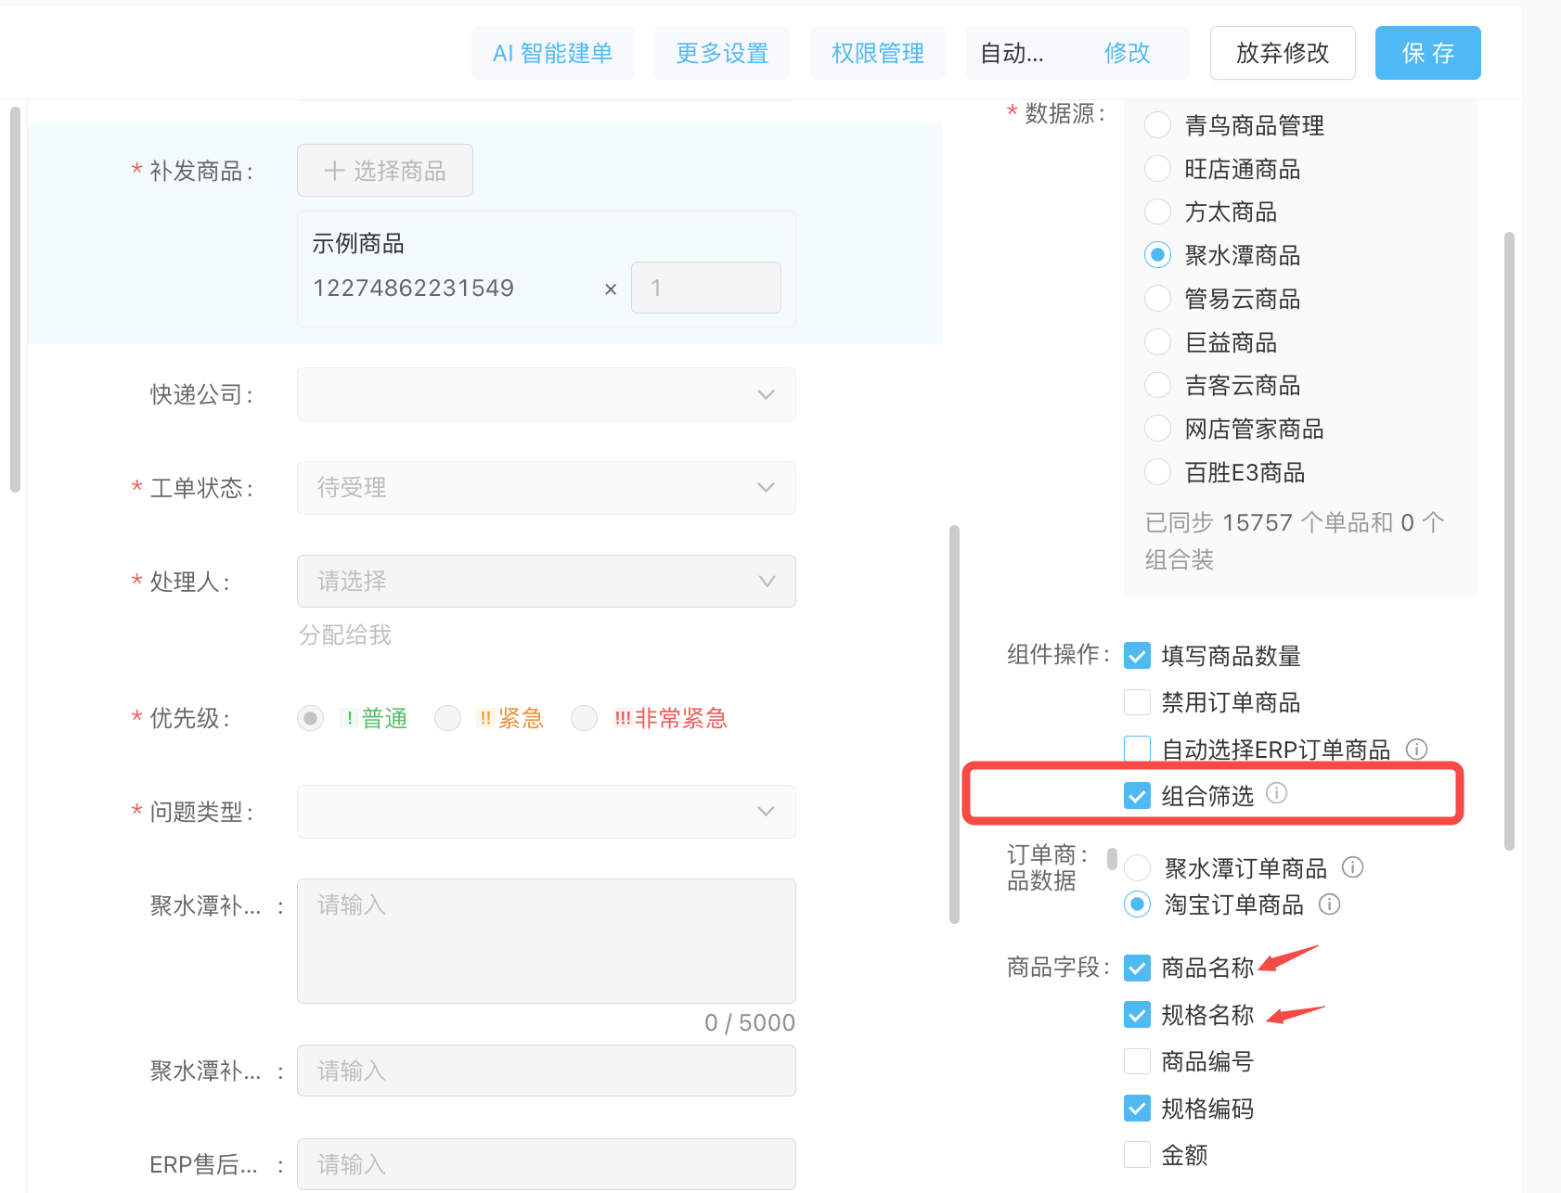Select 青鸟商品管理 data source radio
Image resolution: width=1561 pixels, height=1193 pixels.
pyautogui.click(x=1157, y=125)
